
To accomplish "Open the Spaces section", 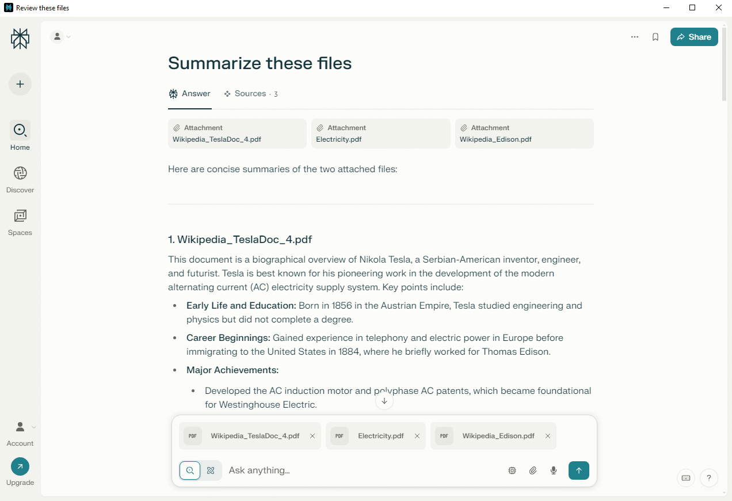I will click(20, 223).
